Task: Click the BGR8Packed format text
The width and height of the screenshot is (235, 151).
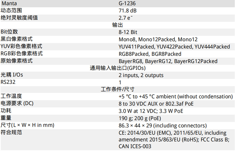Action: point(166,54)
